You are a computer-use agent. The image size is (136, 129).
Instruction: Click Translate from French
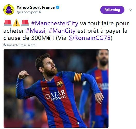21,45
